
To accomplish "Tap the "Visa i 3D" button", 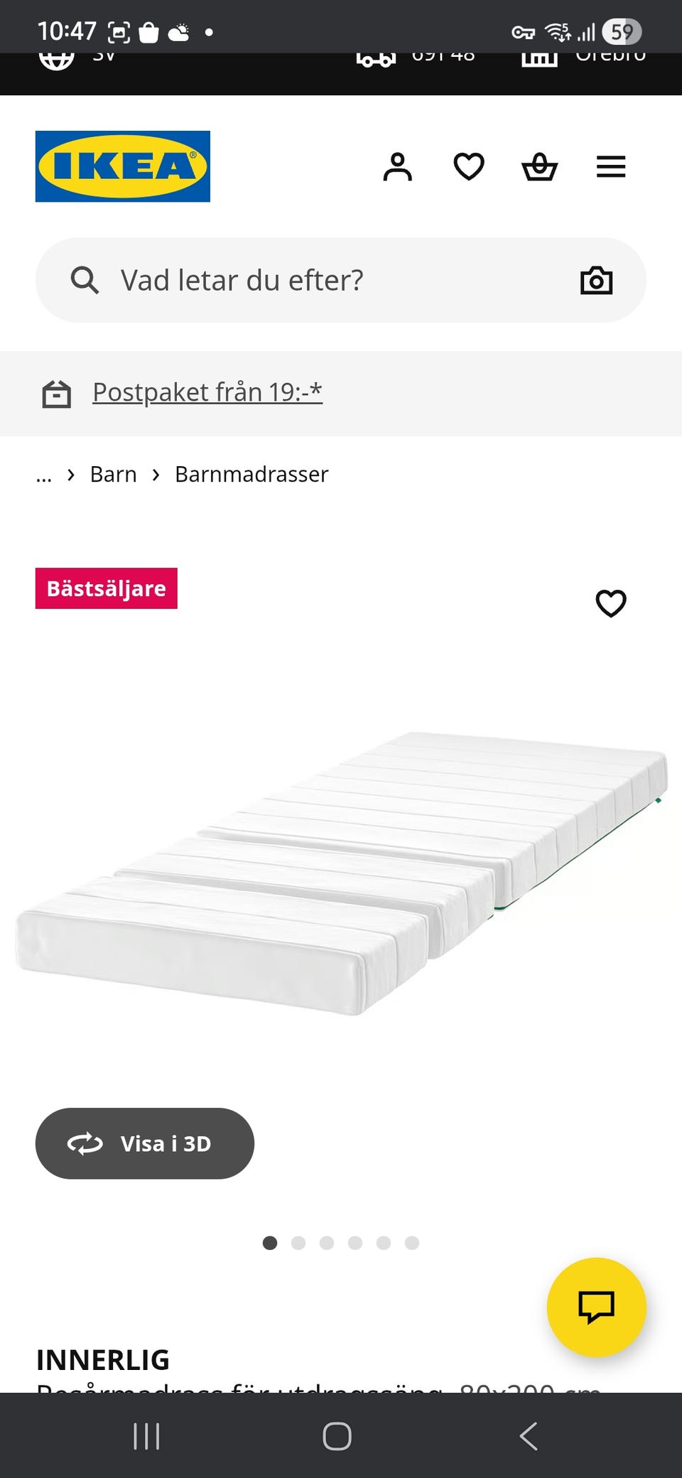I will click(145, 1143).
